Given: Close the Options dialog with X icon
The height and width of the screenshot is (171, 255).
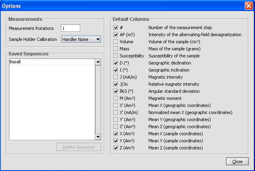Looking at the screenshot, I should [x=249, y=6].
